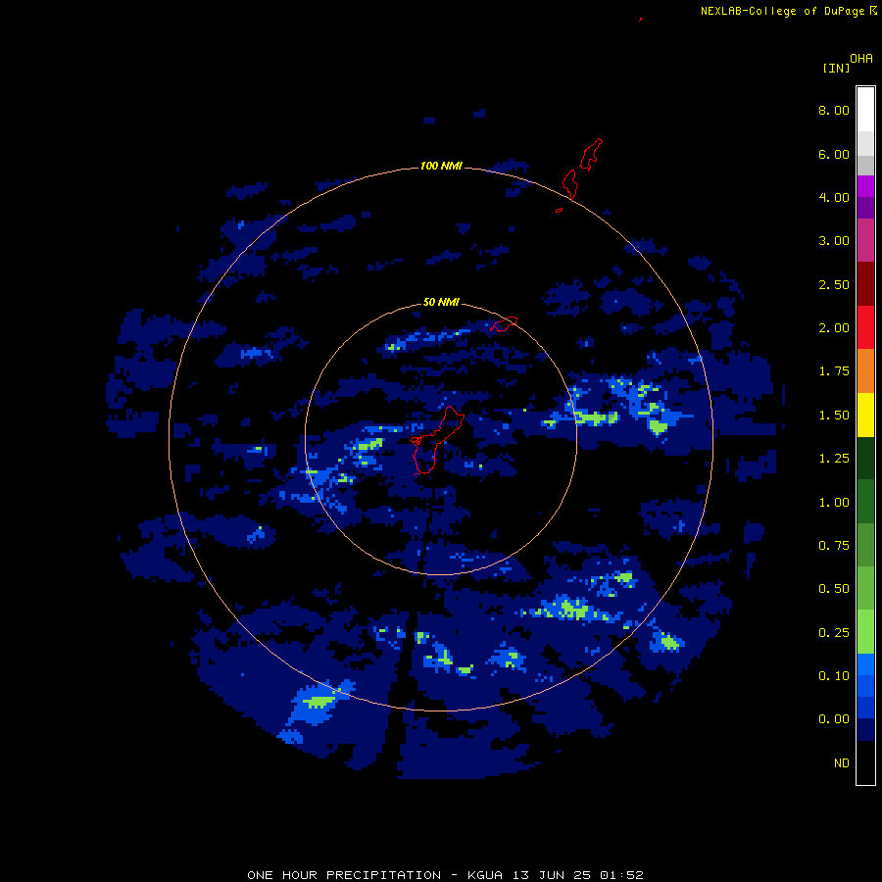Click the ONE HOUR PRECIPITATION title caption
Viewport: 882px width, 882px height.
click(445, 875)
